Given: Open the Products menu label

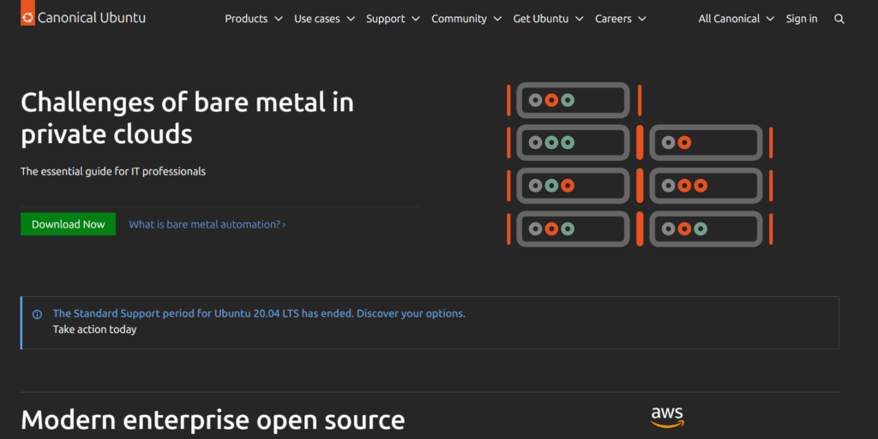Looking at the screenshot, I should [x=246, y=19].
